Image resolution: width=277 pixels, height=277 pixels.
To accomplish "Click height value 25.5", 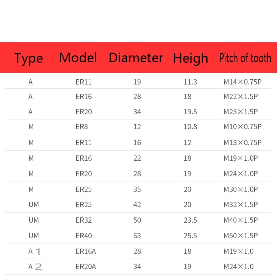I will click(190, 236).
